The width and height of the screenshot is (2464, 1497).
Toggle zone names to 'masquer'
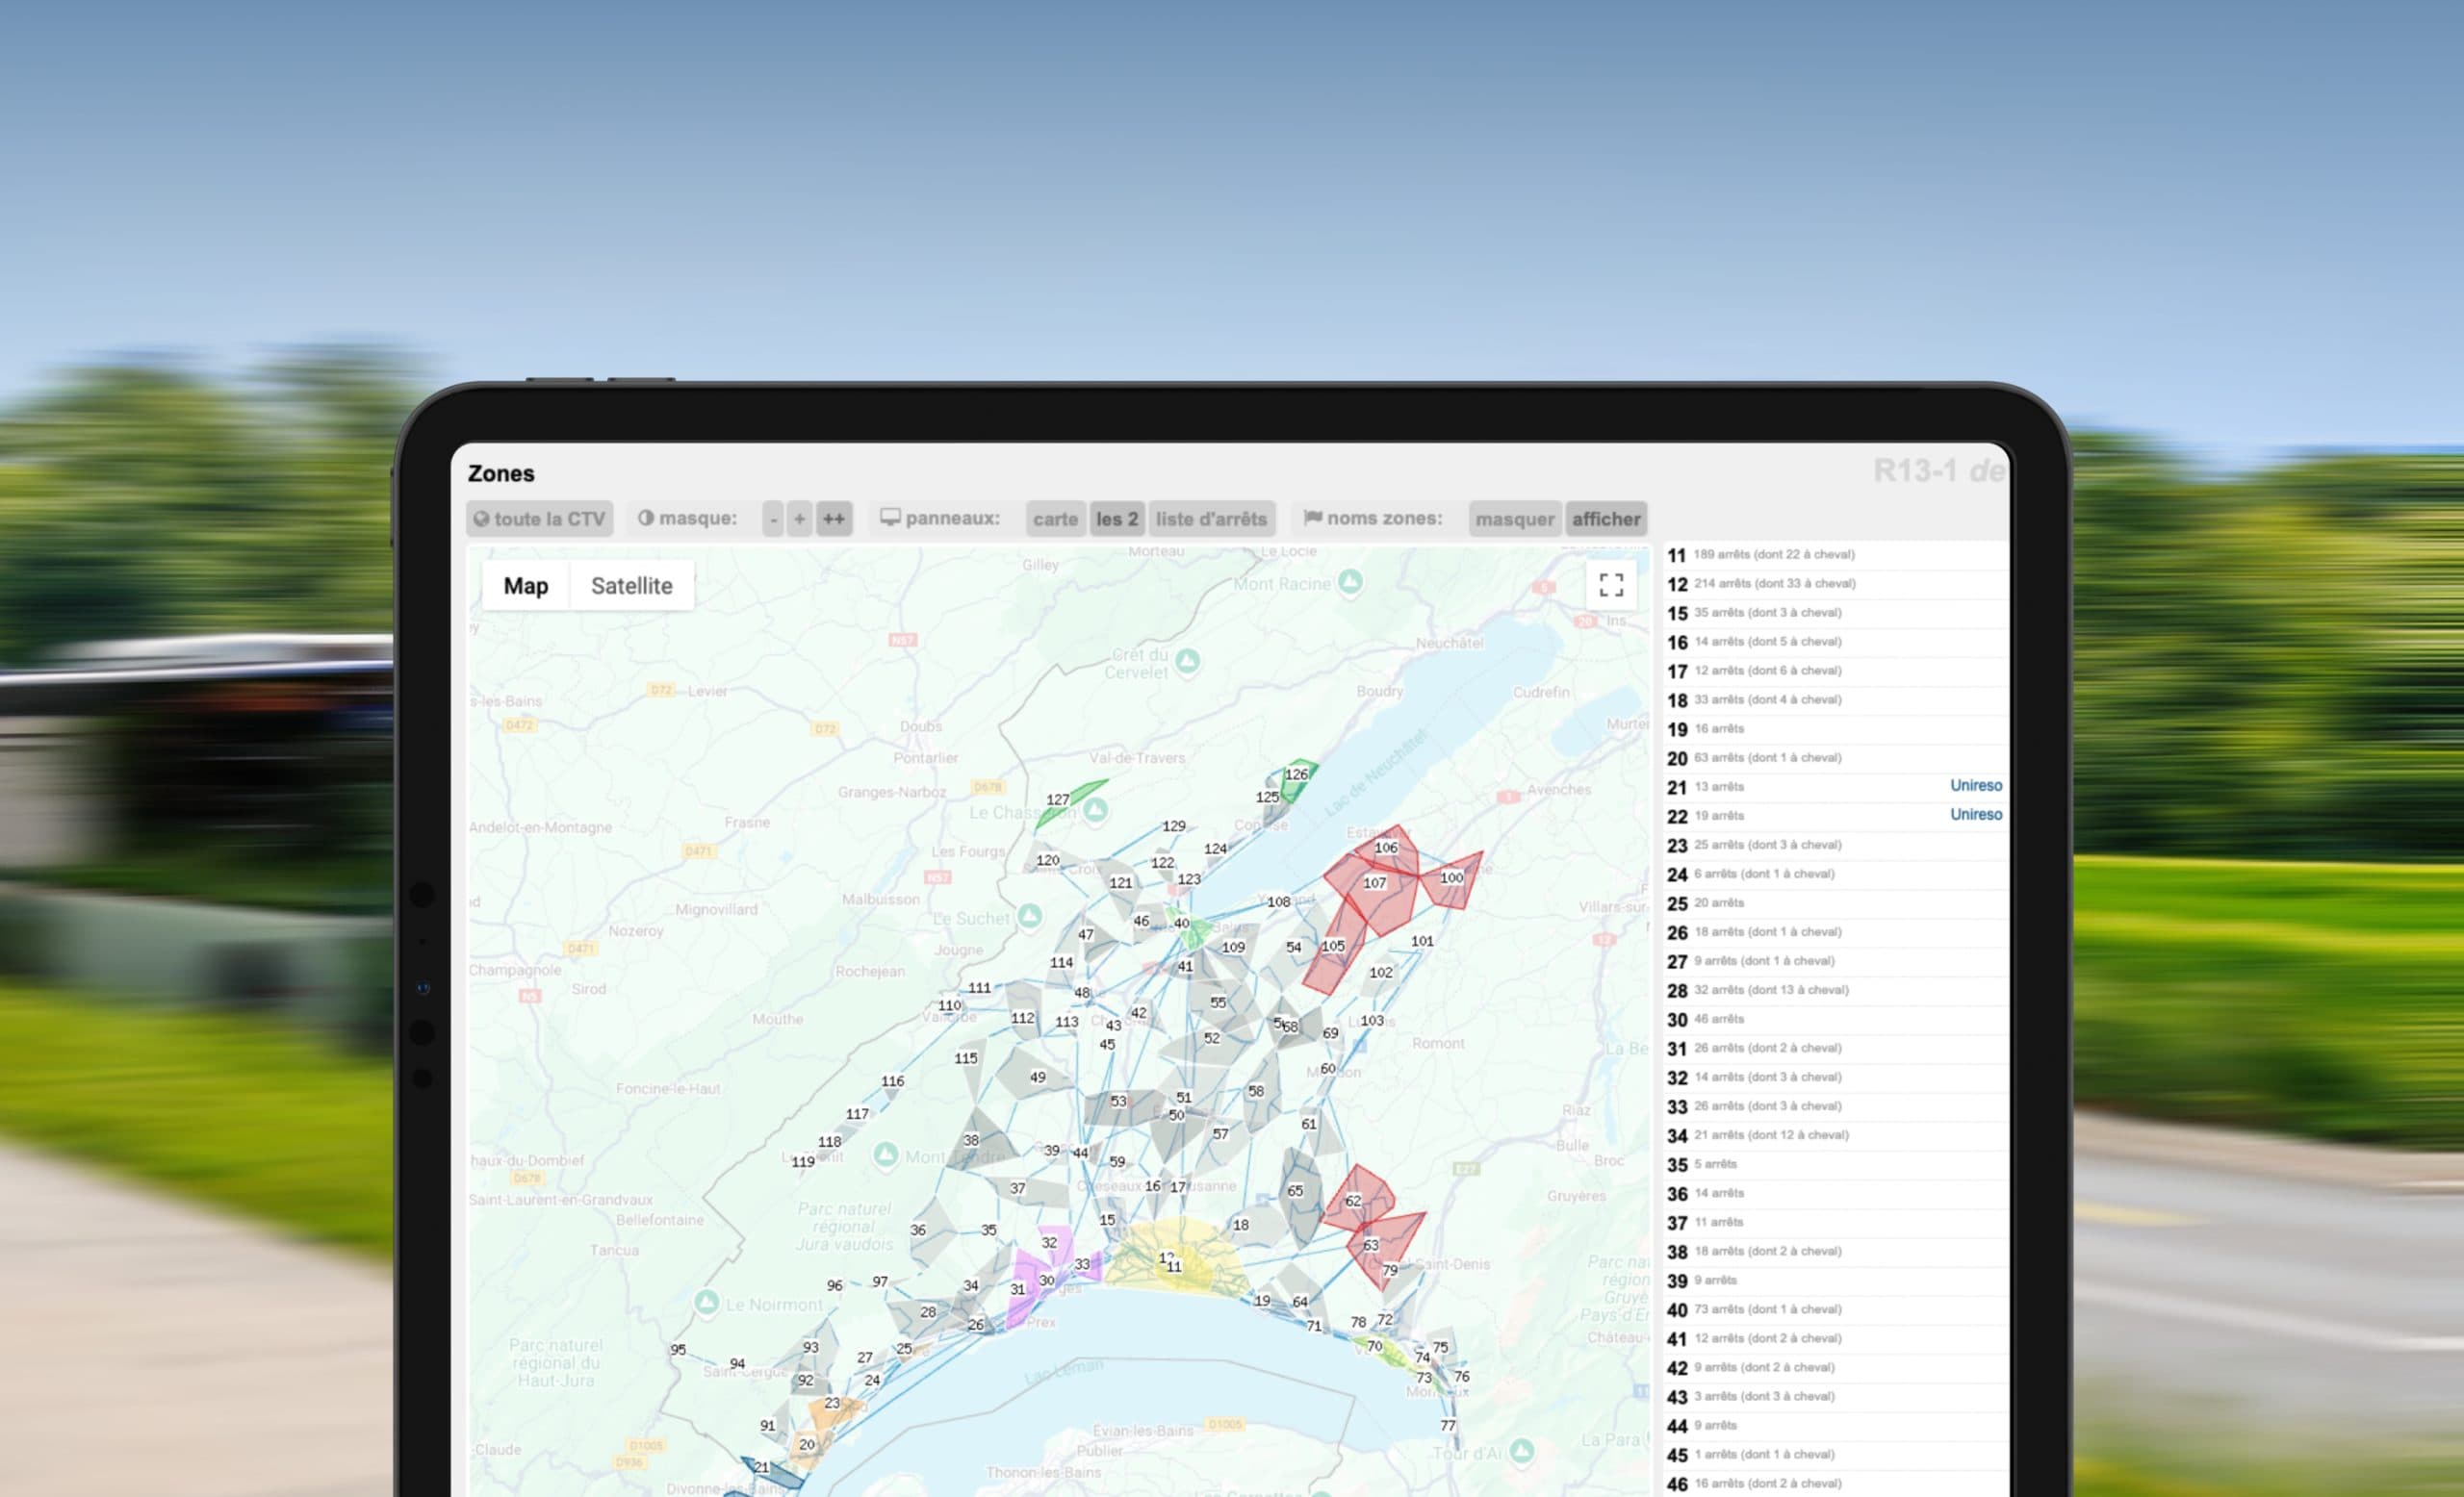pos(1514,519)
